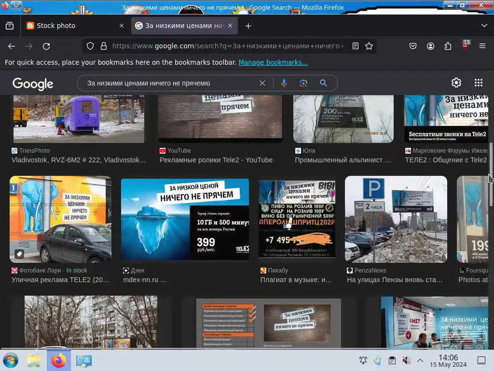List all tabs dropdown arrow
Image resolution: width=494 pixels, height=371 pixels.
pos(484,26)
